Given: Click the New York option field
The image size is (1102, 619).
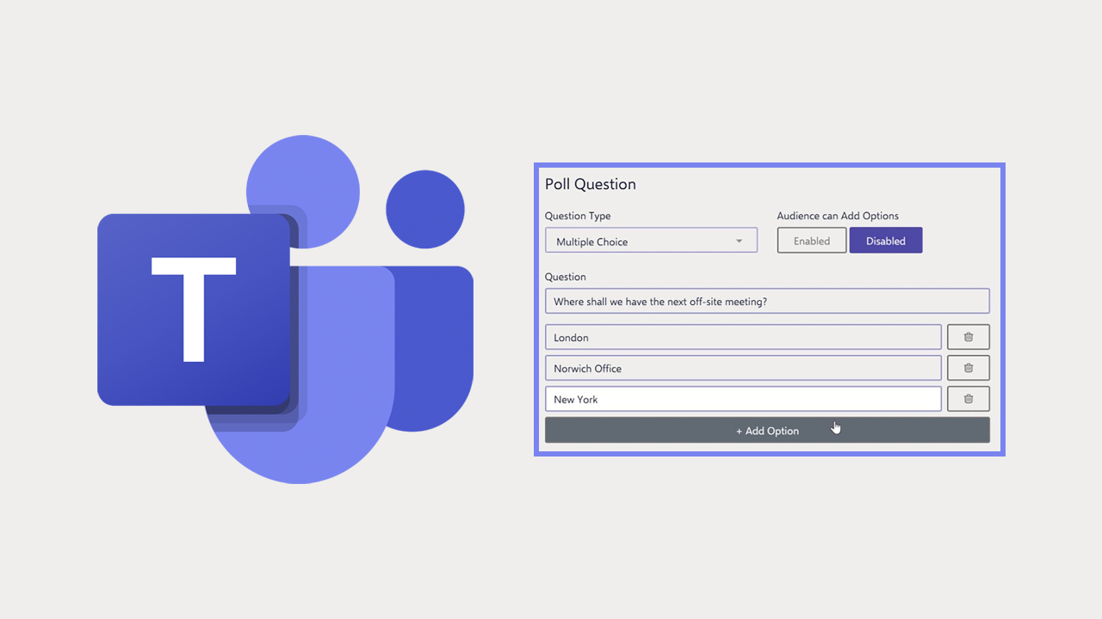Looking at the screenshot, I should pos(743,399).
